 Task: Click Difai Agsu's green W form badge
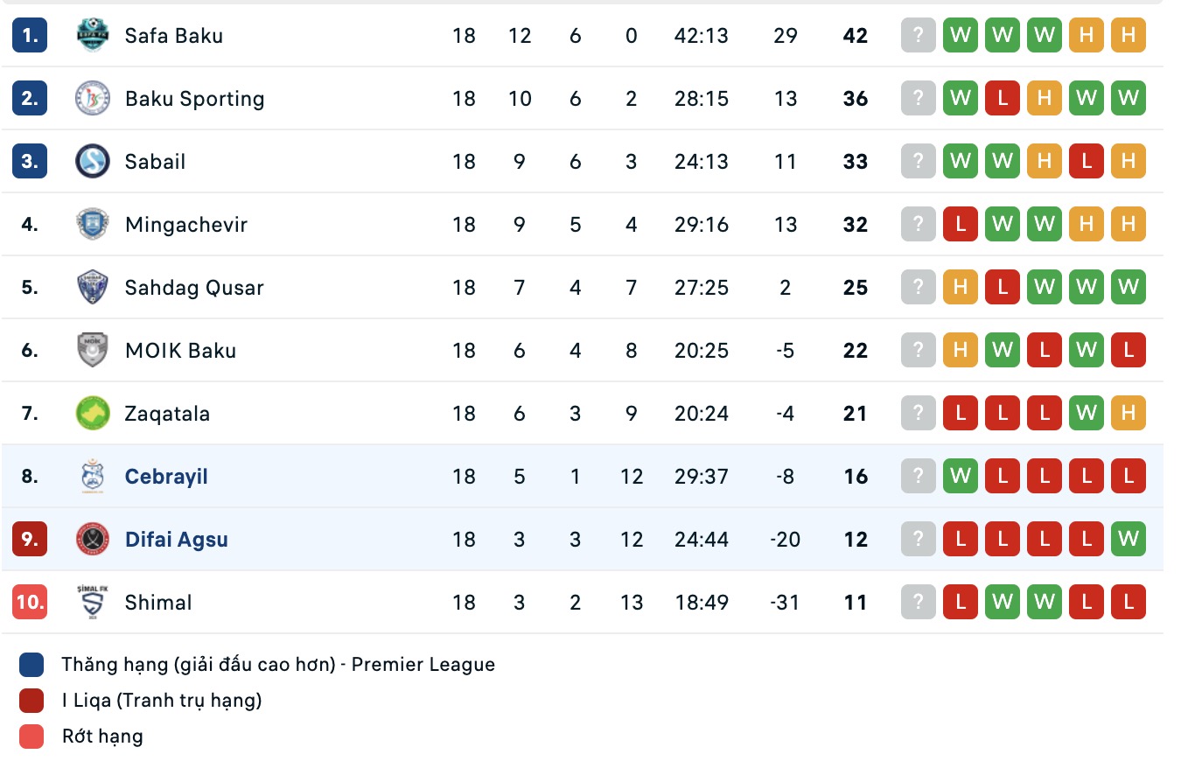point(1128,540)
